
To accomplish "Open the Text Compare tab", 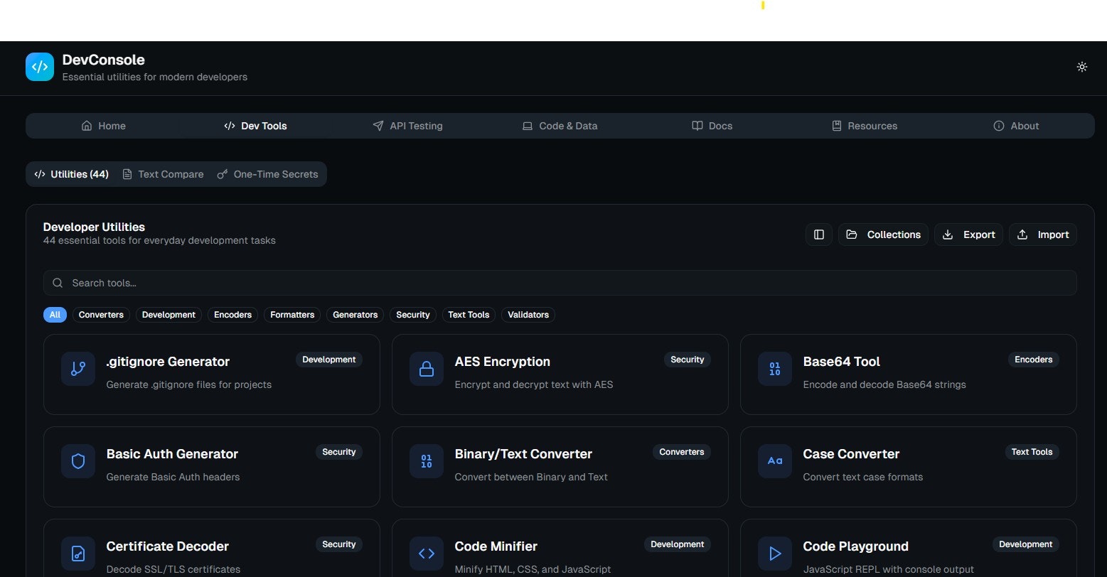I will tap(163, 174).
